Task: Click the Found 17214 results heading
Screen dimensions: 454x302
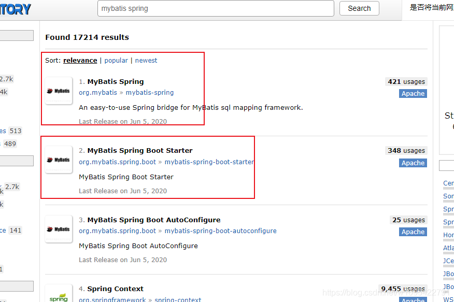Action: click(x=87, y=37)
